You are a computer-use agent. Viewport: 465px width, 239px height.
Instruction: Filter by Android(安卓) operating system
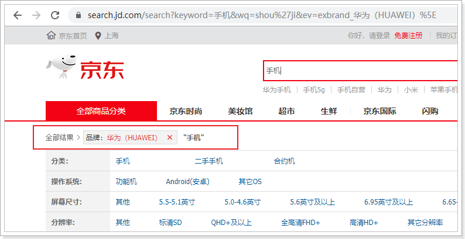point(187,182)
